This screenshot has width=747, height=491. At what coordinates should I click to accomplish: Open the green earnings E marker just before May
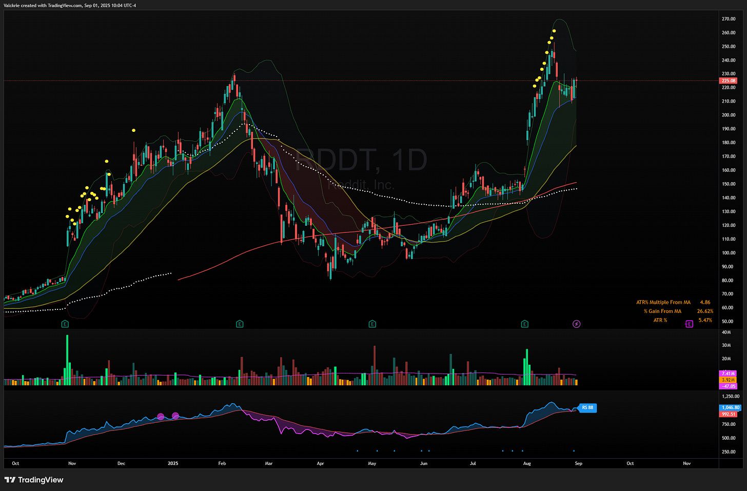click(x=372, y=324)
